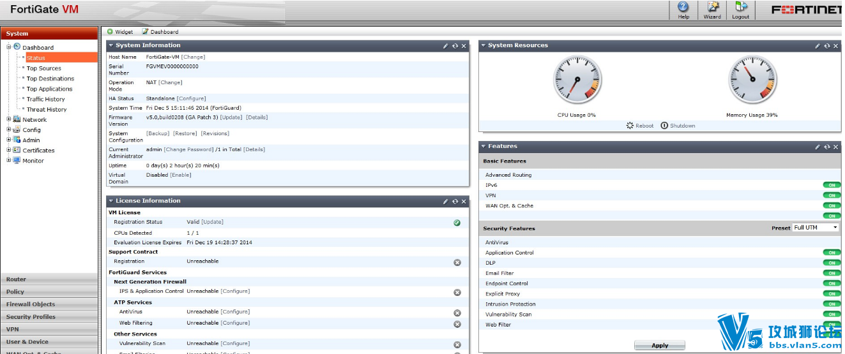Expand the Config tree node
Viewport: 845px width, 354px height.
point(9,129)
